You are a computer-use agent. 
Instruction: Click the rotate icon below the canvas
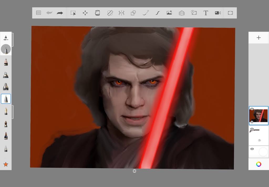[134, 171]
